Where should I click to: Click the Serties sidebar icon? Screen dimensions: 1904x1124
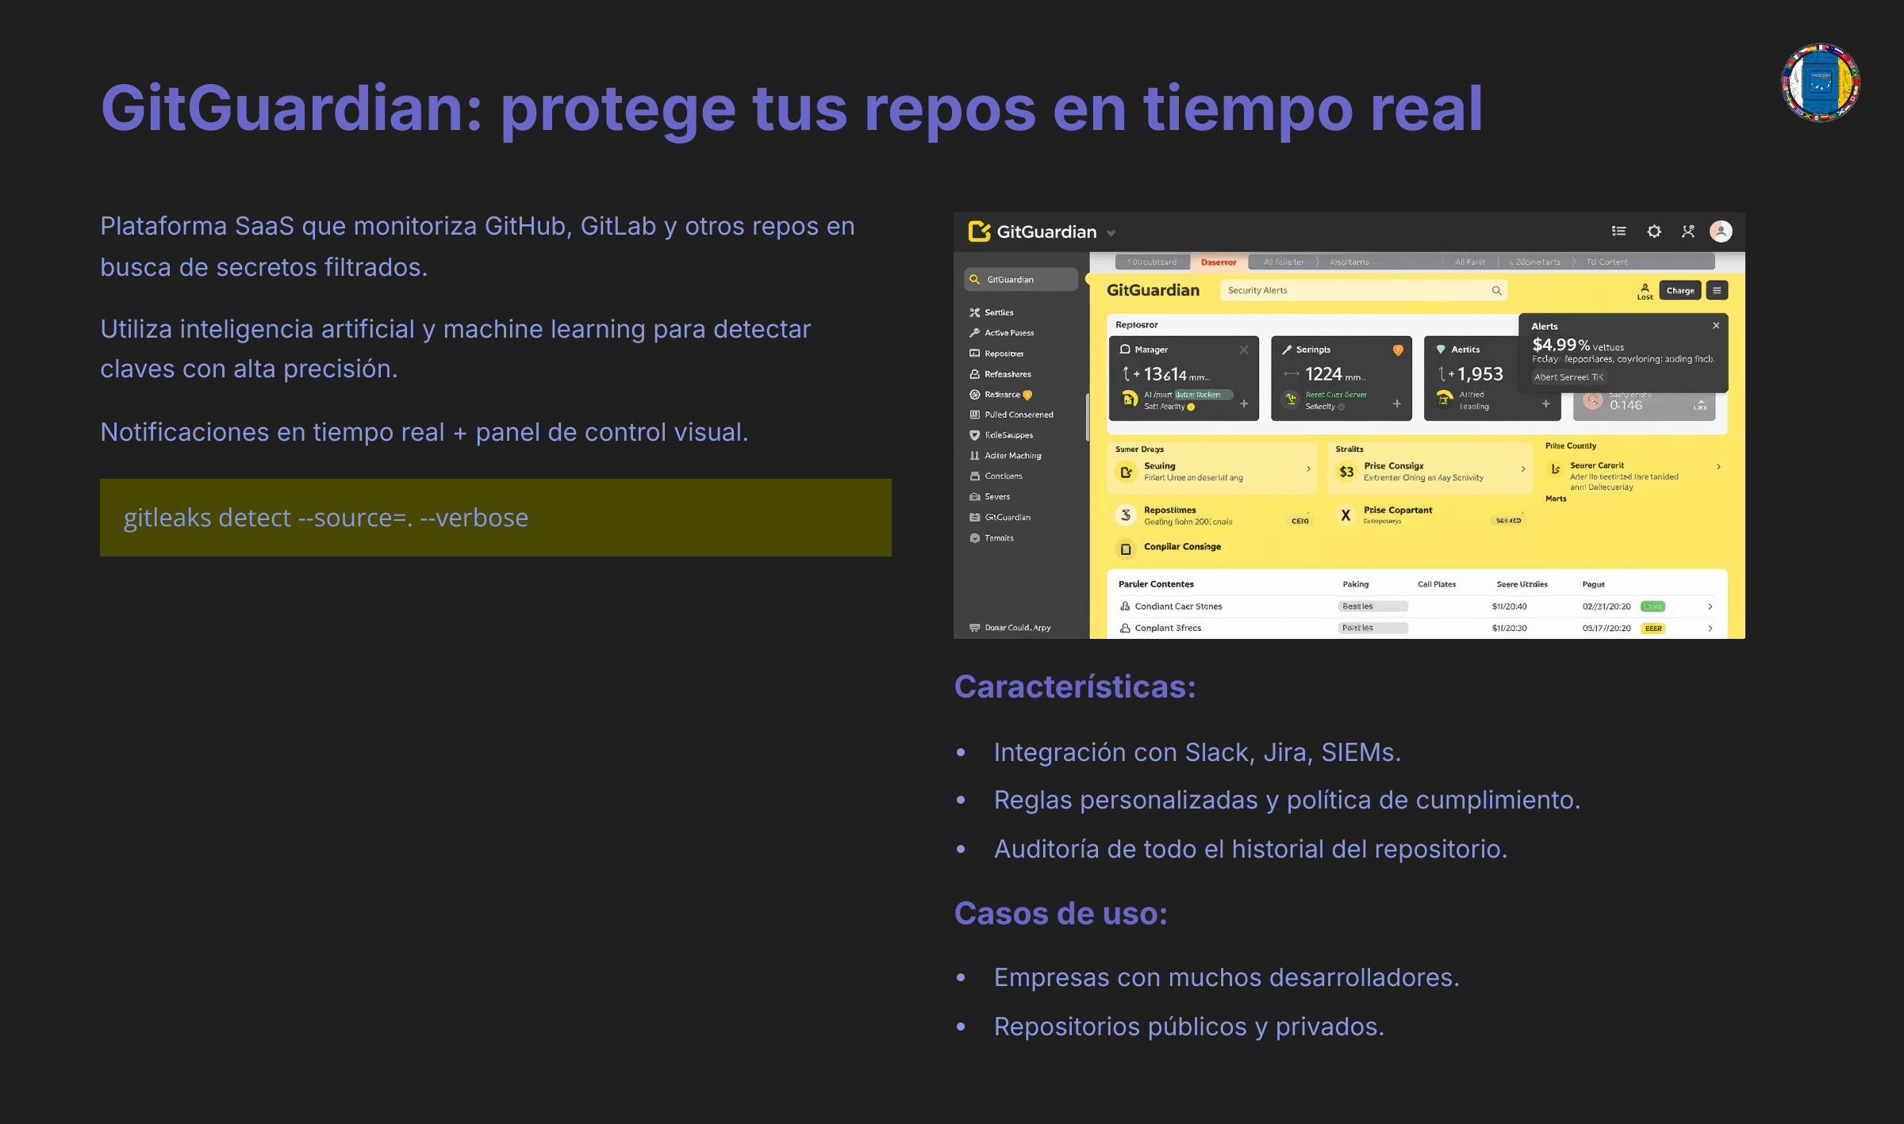(975, 312)
